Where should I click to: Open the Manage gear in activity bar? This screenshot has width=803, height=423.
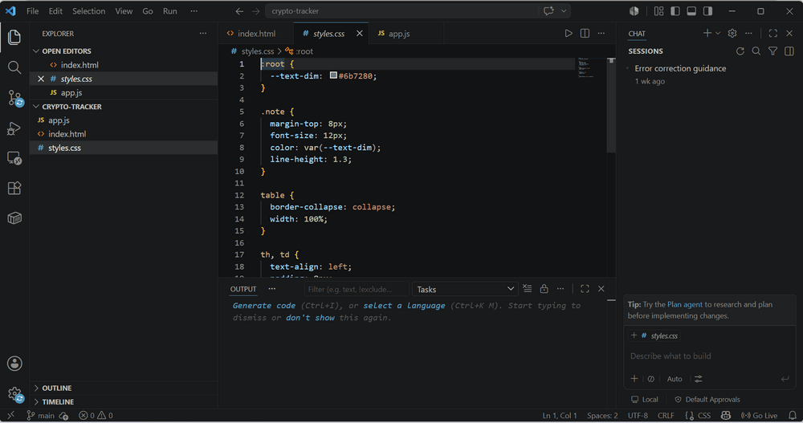[x=14, y=394]
